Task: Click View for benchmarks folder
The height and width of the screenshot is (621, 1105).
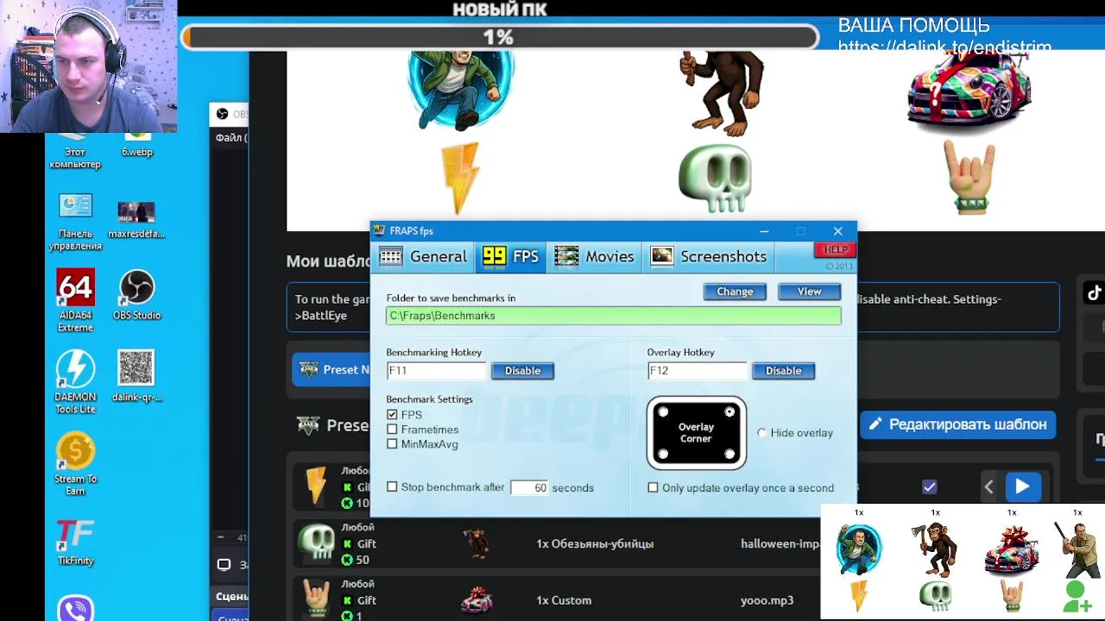Action: pyautogui.click(x=809, y=292)
